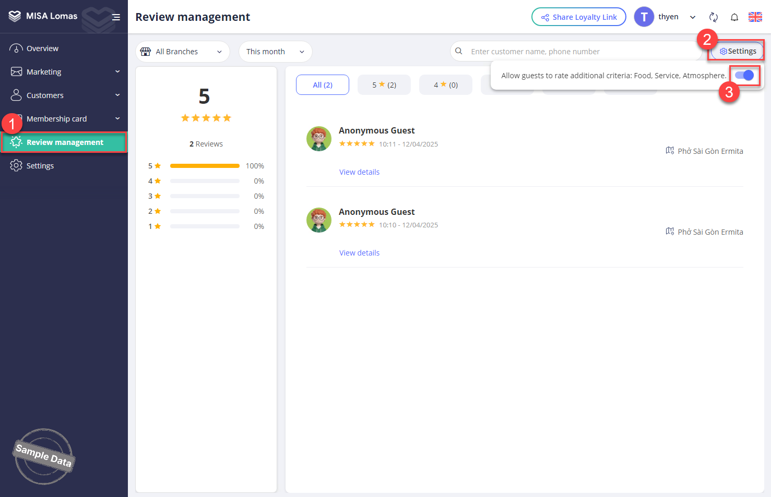This screenshot has width=771, height=497.
Task: Select the All (2) reviews filter
Action: (322, 85)
